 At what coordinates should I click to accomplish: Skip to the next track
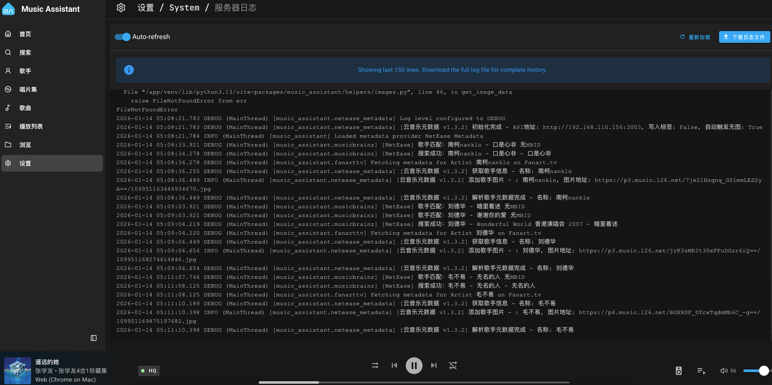tap(434, 366)
